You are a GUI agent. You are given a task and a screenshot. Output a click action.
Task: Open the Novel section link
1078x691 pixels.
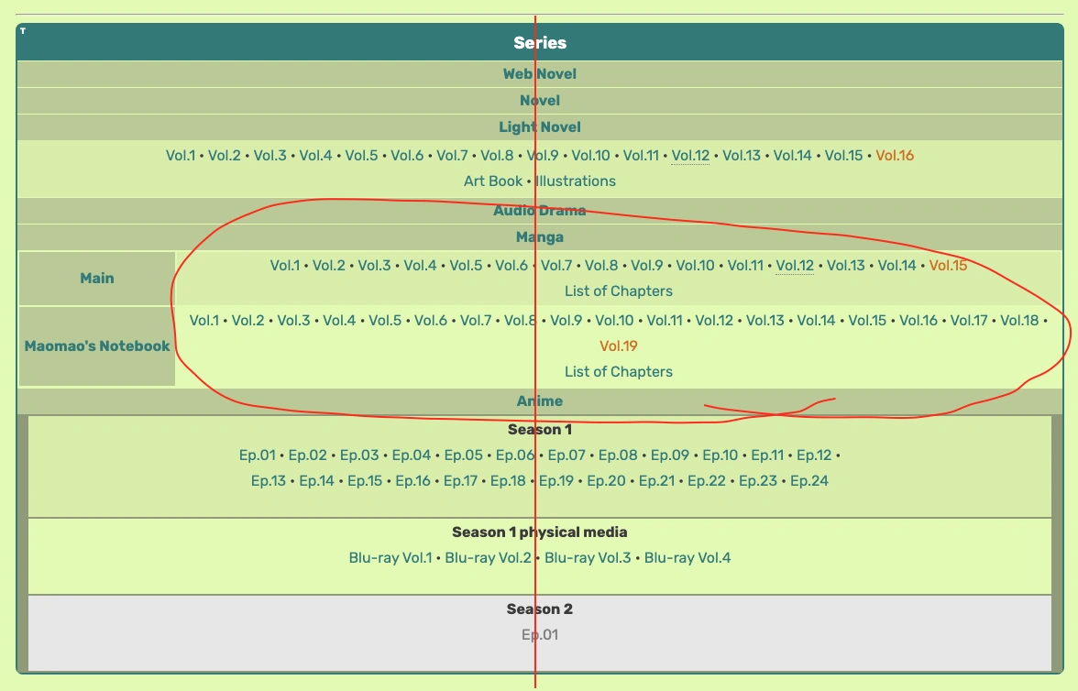click(540, 101)
